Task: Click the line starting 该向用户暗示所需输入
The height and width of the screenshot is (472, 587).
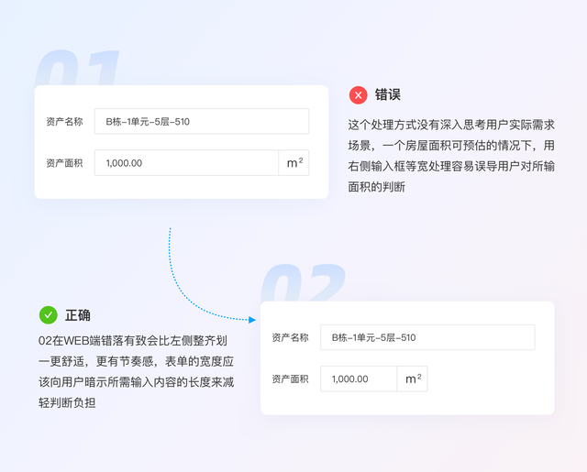Action: pos(137,382)
